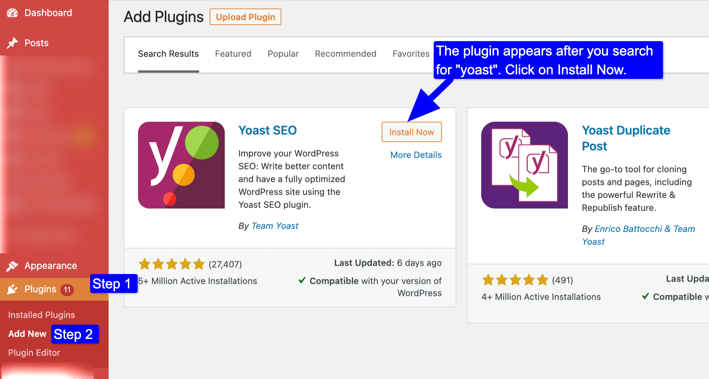The height and width of the screenshot is (379, 709).
Task: Click the Appearance paintbrush icon
Action: pyautogui.click(x=12, y=266)
